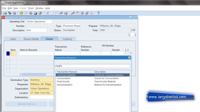
Task: Click the Zoom toolbar icon
Action: [x=77, y=13]
